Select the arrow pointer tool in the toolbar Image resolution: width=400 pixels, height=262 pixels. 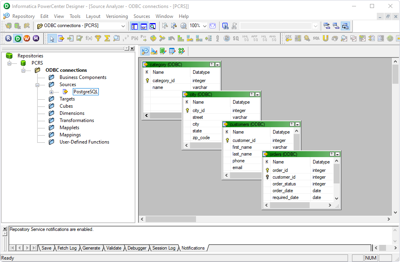coord(52,38)
